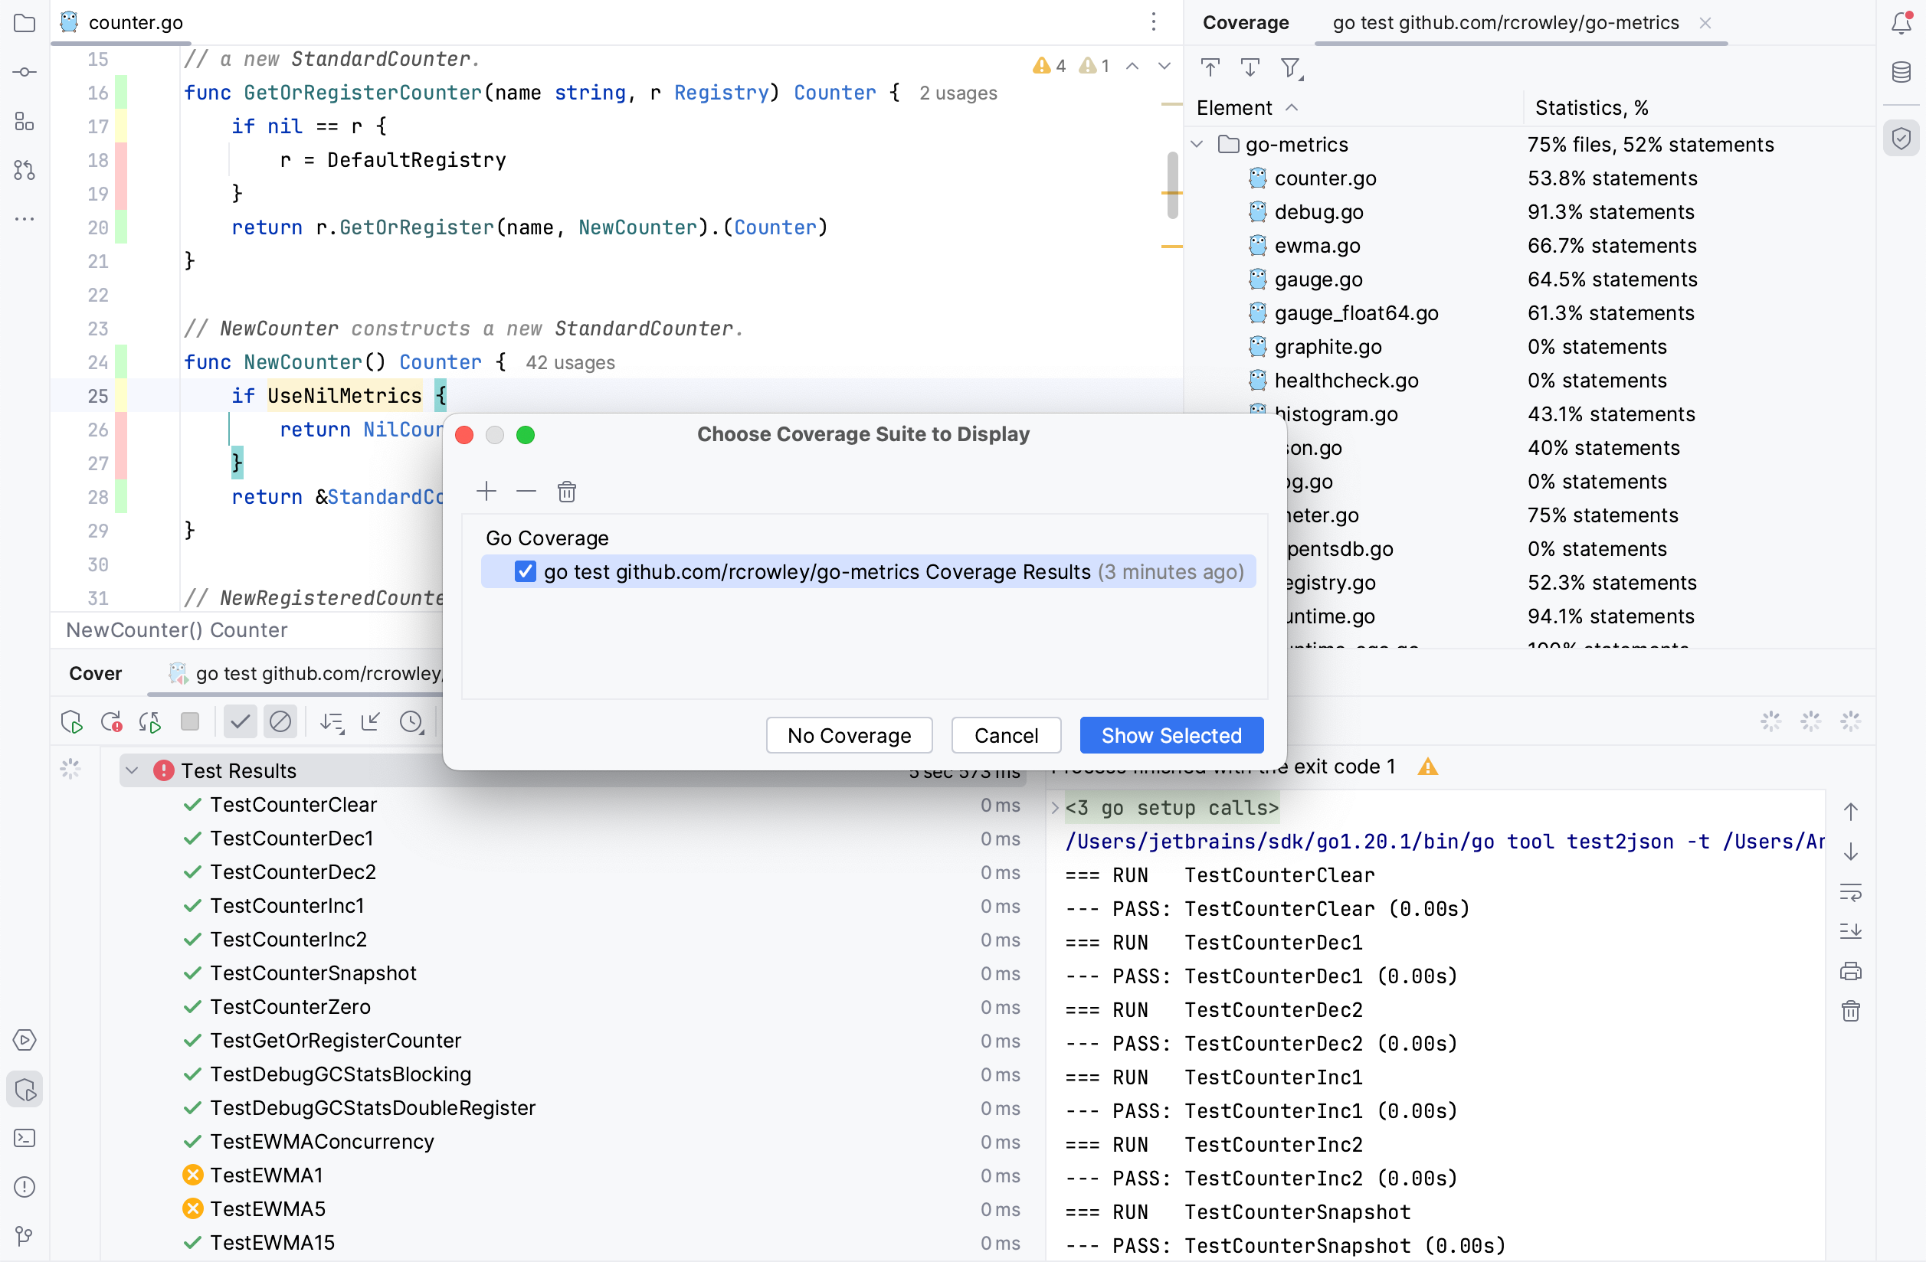Viewport: 1926px width, 1262px height.
Task: Clear the console output with trash icon
Action: [1852, 1010]
